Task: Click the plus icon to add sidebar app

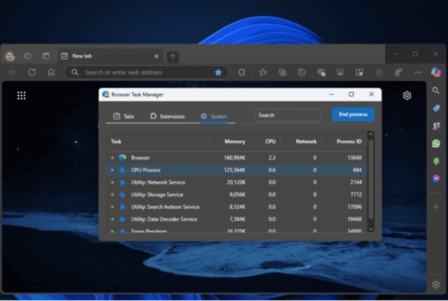Action: point(436,207)
